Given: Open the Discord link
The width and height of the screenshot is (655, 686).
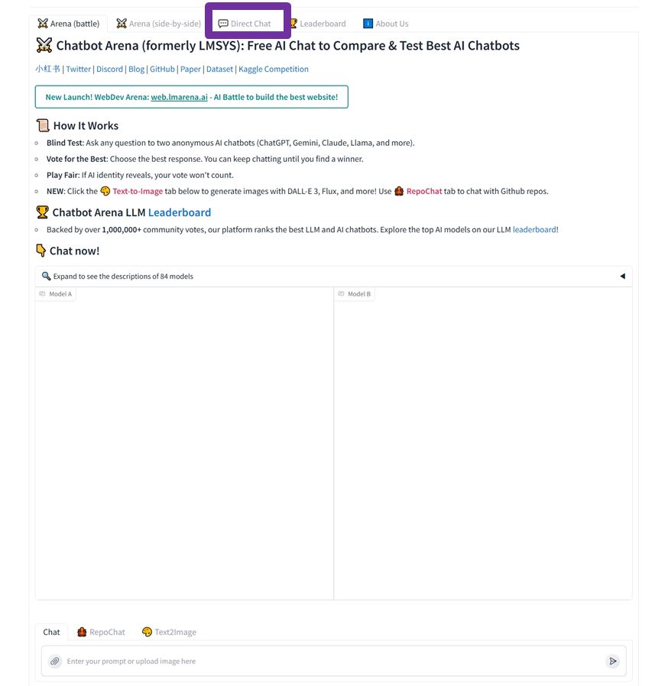Looking at the screenshot, I should [x=109, y=69].
